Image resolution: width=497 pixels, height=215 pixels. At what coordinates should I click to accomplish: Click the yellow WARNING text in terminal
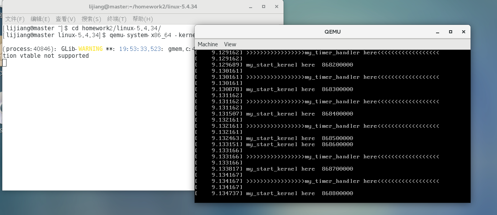coord(90,49)
